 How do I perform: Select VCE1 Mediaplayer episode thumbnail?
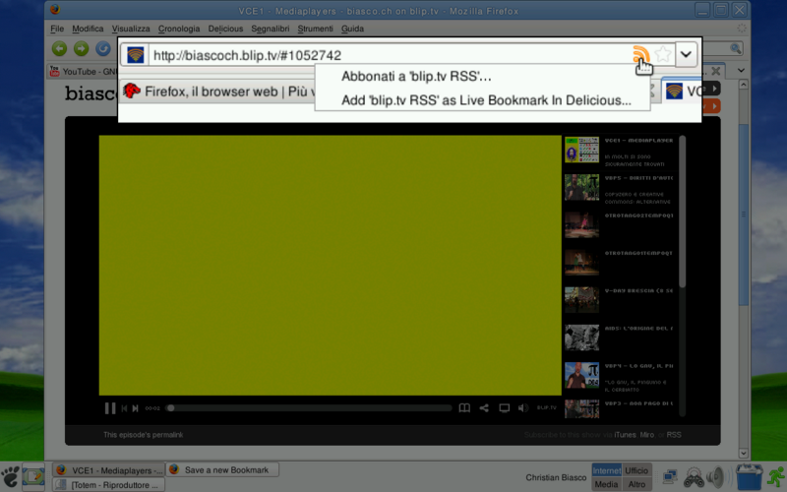point(581,150)
